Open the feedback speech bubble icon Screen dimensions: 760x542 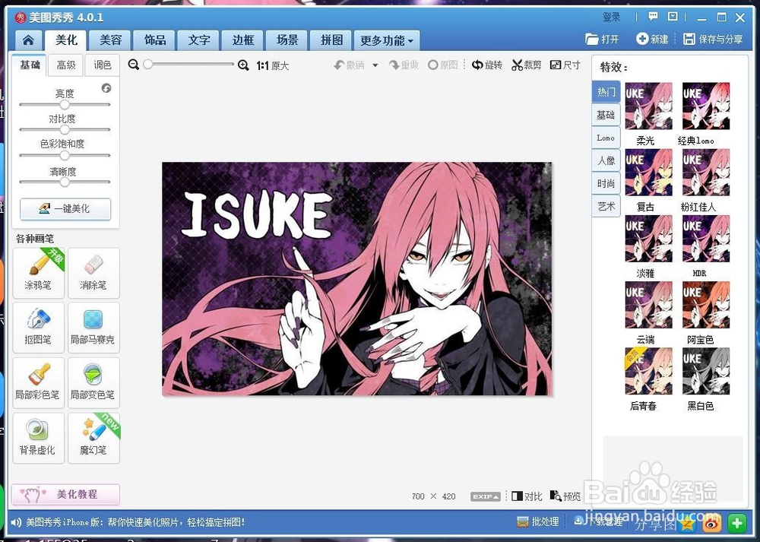pos(653,17)
